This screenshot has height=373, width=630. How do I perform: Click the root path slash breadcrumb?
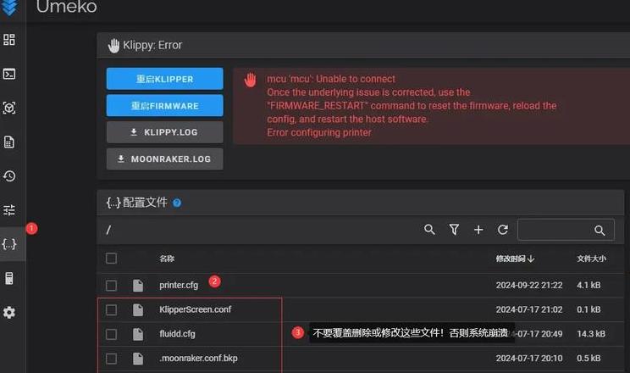108,230
